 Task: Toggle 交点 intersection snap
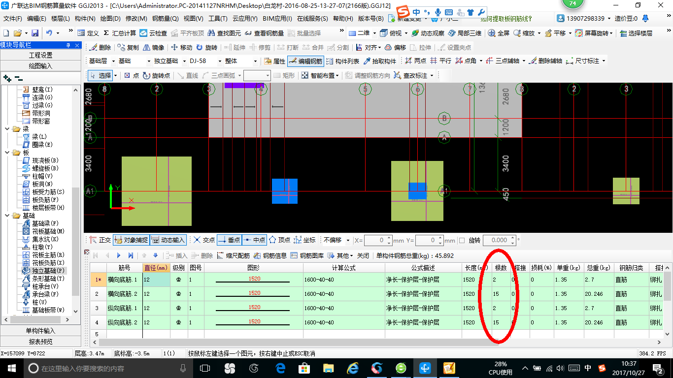[x=204, y=240]
